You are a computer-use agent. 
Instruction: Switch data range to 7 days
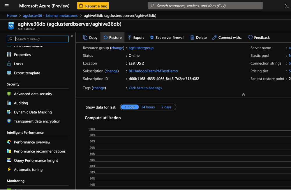pos(166,107)
